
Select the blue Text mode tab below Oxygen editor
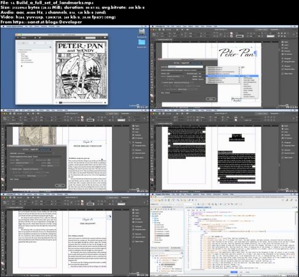point(234,272)
